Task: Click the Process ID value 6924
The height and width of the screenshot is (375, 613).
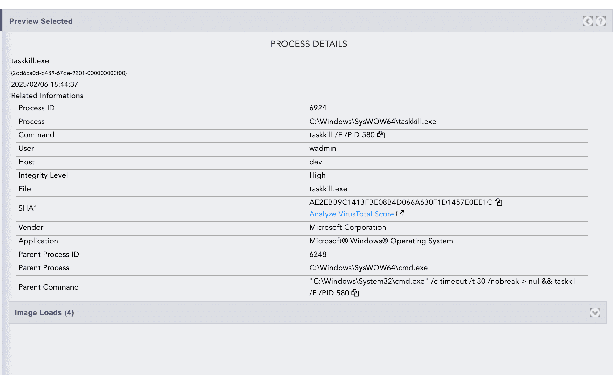Action: click(x=318, y=108)
